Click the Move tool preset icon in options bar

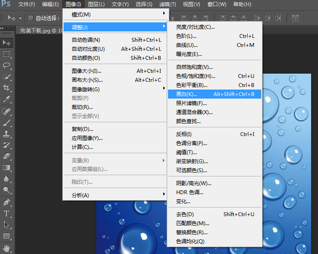tap(12, 18)
